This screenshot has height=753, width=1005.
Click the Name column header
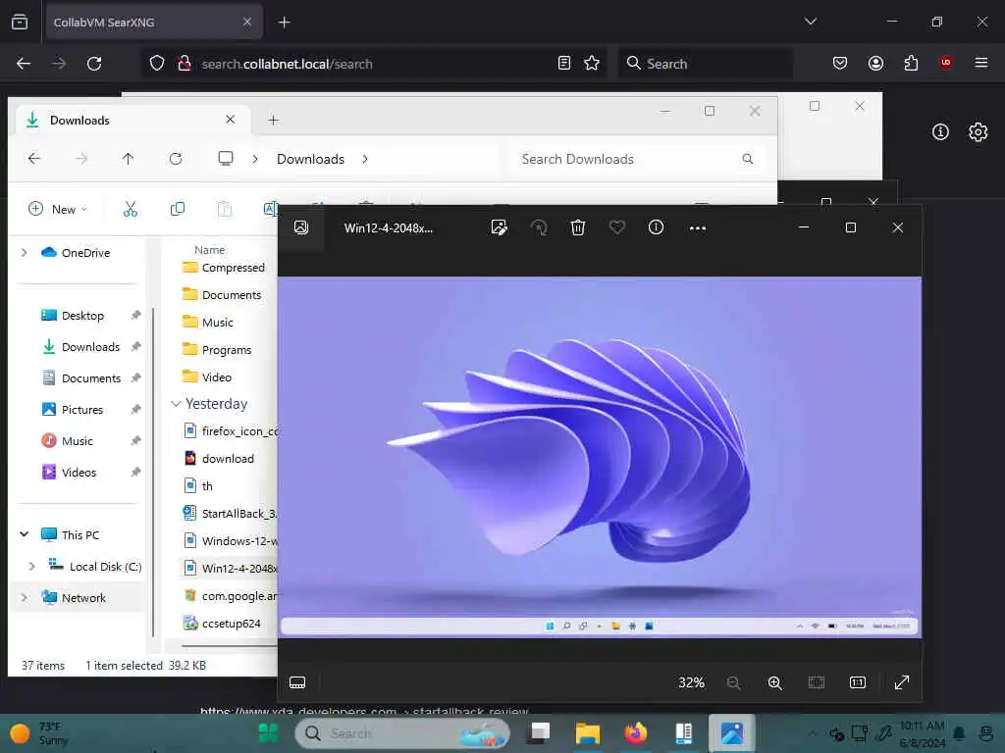click(x=210, y=250)
